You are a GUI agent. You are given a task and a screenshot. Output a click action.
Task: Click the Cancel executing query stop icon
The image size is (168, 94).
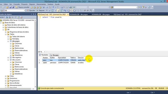coord(47,10)
